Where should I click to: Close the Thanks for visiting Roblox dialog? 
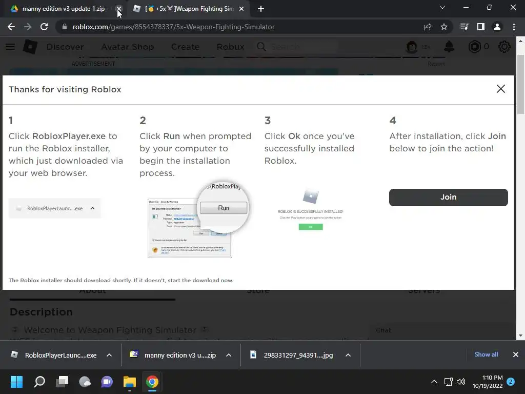pos(500,89)
